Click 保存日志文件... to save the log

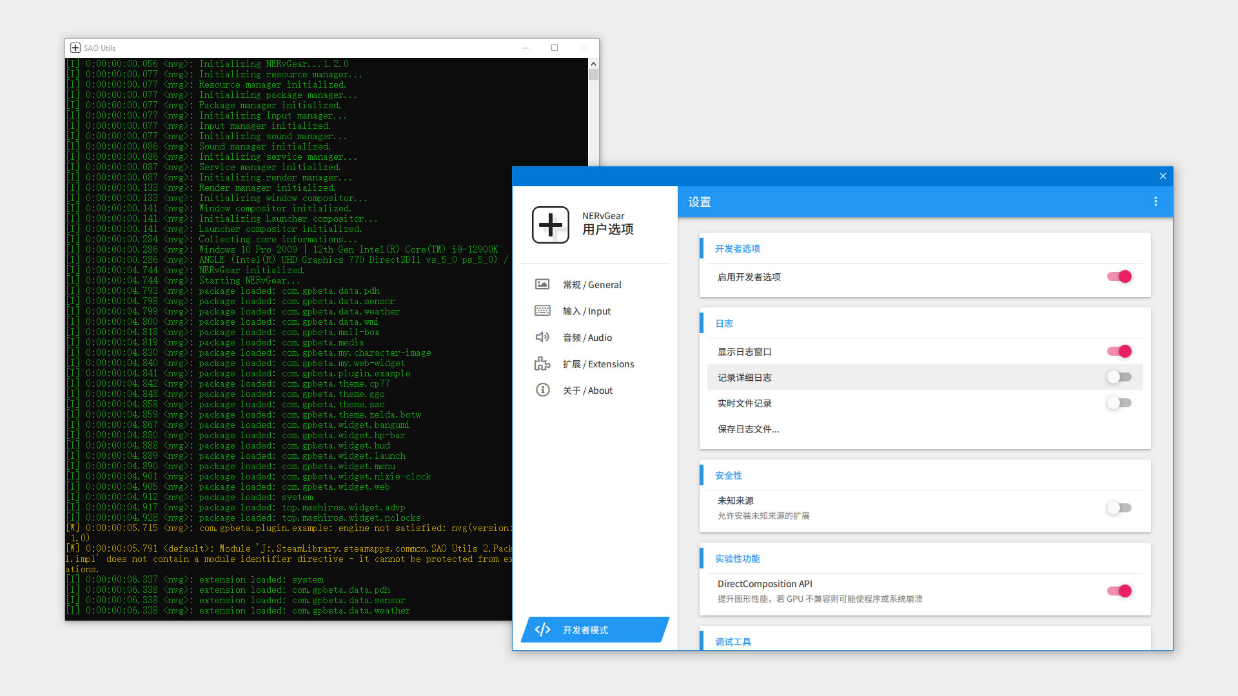(748, 429)
